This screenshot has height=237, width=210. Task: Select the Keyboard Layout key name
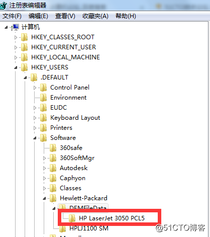pos(75,118)
